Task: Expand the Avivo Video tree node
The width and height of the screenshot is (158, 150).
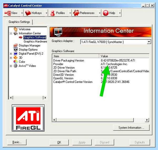Action: click(11, 66)
